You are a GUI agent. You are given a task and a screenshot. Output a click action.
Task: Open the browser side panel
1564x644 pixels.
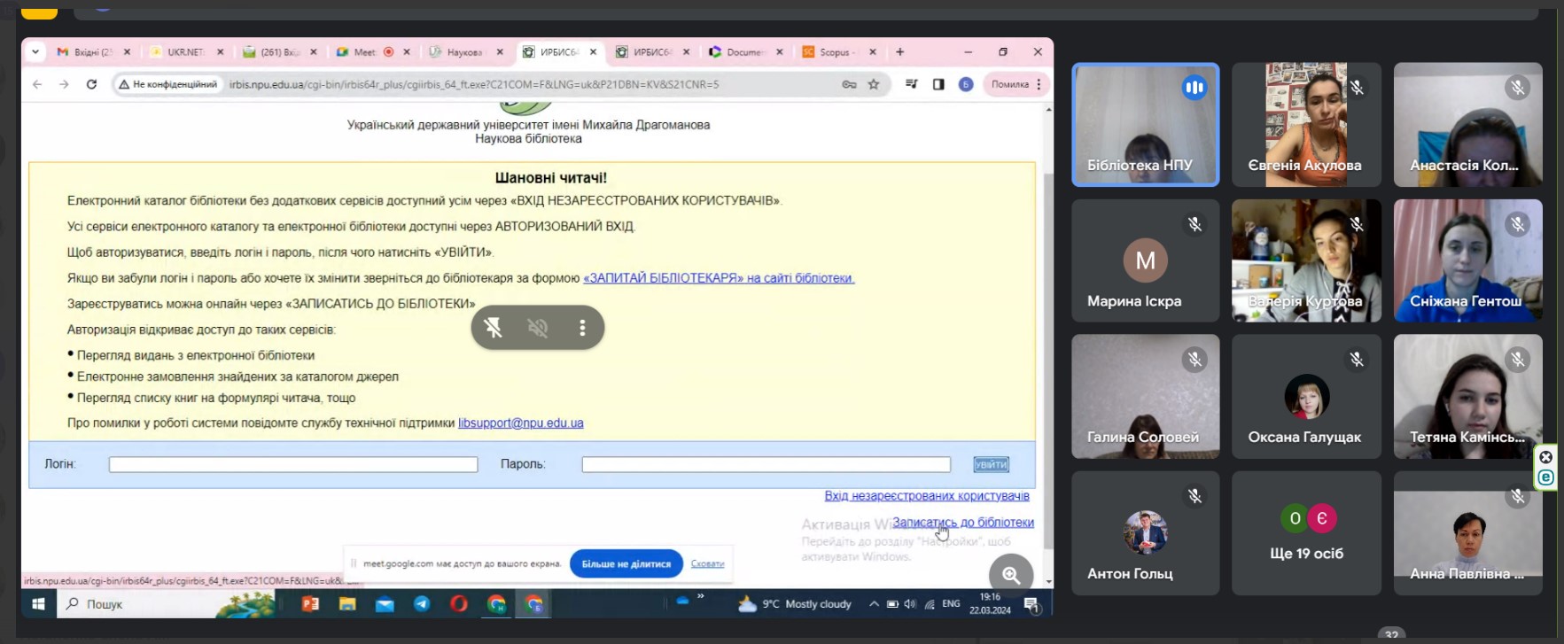pyautogui.click(x=938, y=84)
